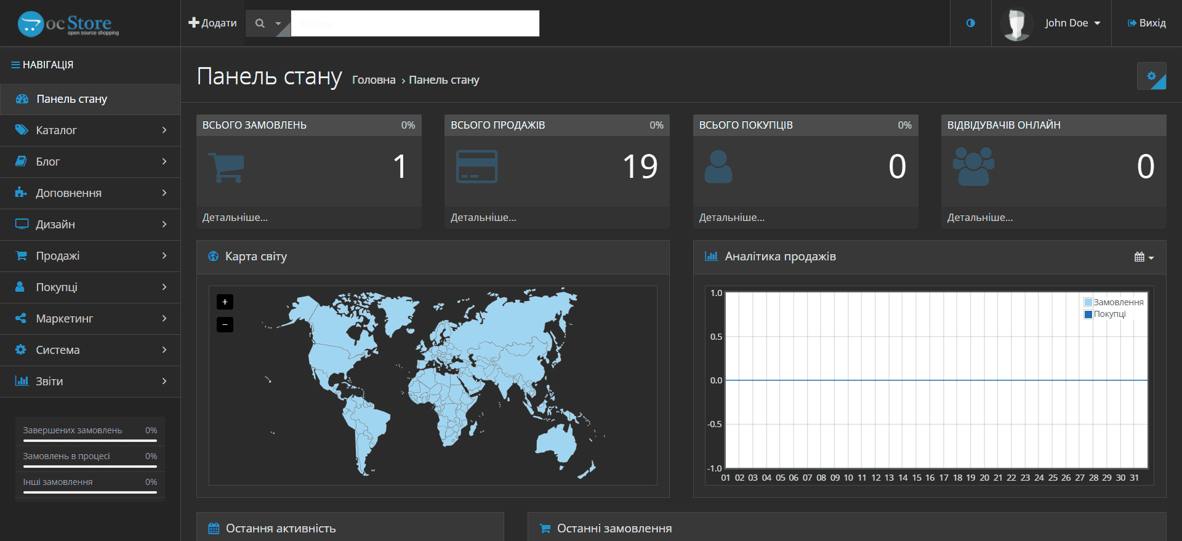Viewport: 1182px width, 541px height.
Task: Open the sales analytics calendar dropdown
Action: point(1144,257)
